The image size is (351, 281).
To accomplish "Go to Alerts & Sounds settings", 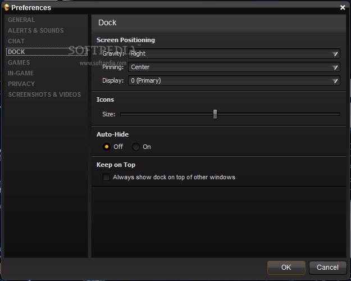I will click(x=35, y=30).
